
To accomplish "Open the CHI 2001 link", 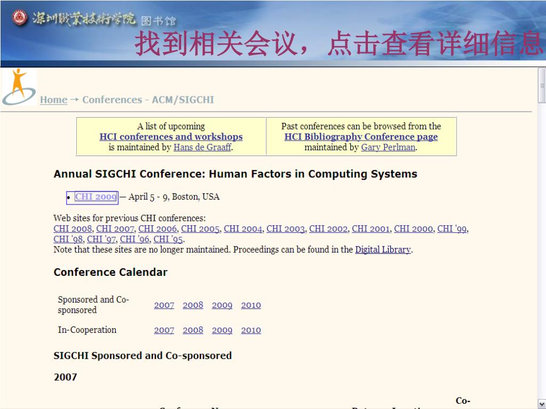I will (371, 228).
